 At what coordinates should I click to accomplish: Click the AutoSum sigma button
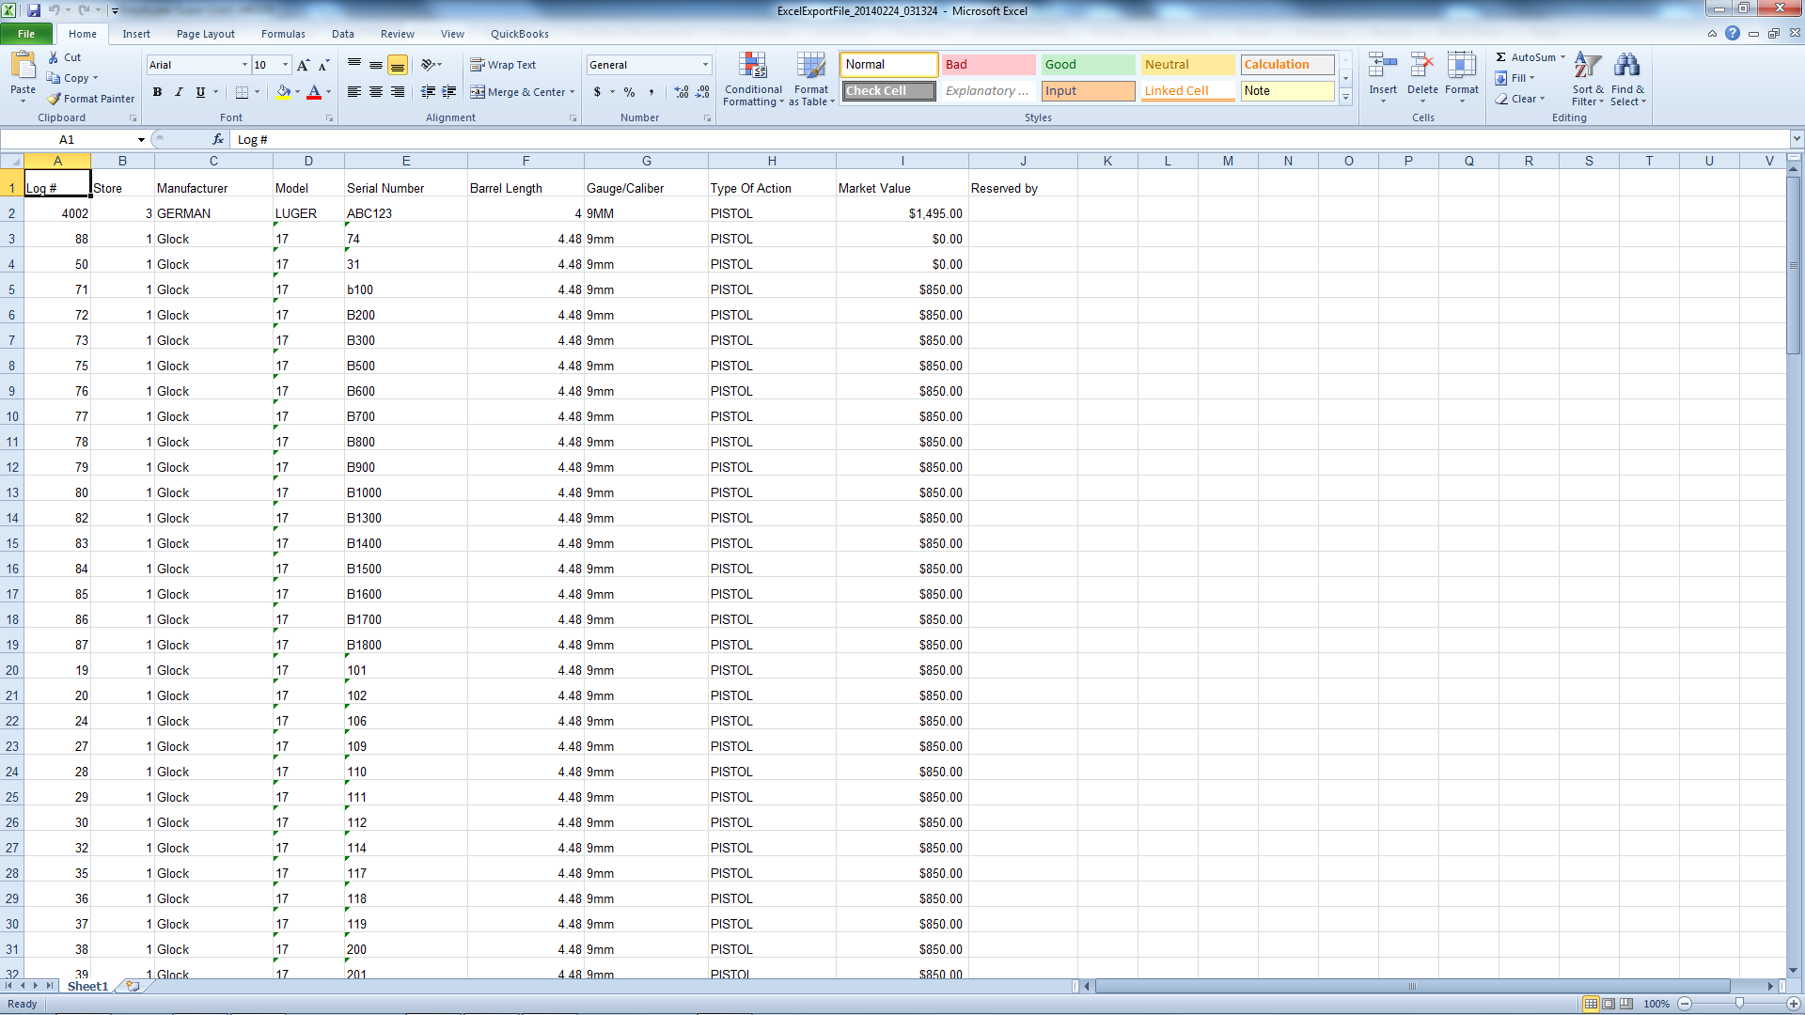pyautogui.click(x=1525, y=57)
